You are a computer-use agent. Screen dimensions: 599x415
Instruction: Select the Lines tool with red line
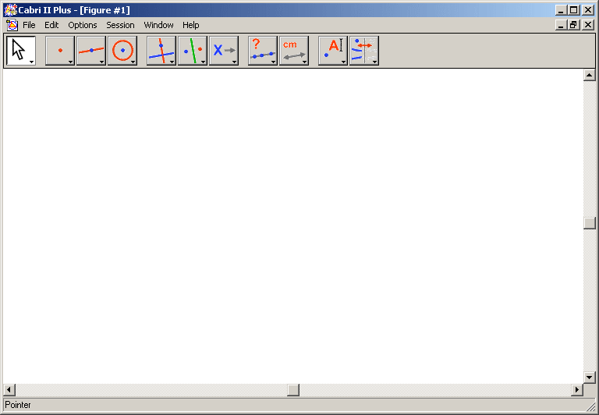point(91,51)
